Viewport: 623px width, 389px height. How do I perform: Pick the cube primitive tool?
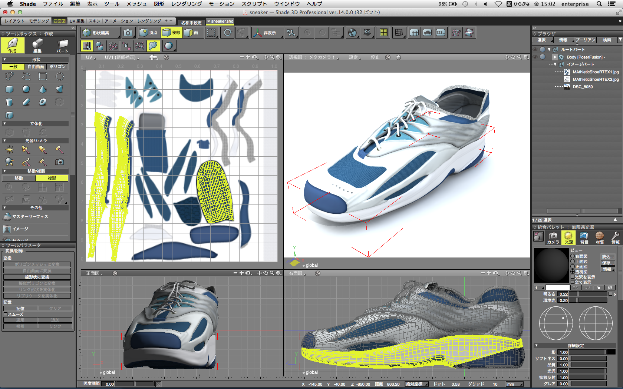[9, 89]
